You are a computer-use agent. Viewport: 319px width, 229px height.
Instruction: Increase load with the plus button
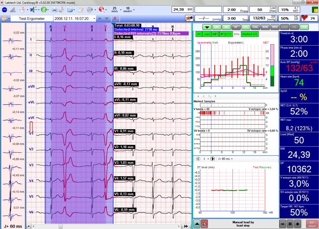point(297,223)
